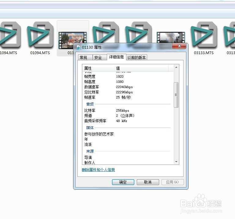Select the 帧高度 property row

128,82
